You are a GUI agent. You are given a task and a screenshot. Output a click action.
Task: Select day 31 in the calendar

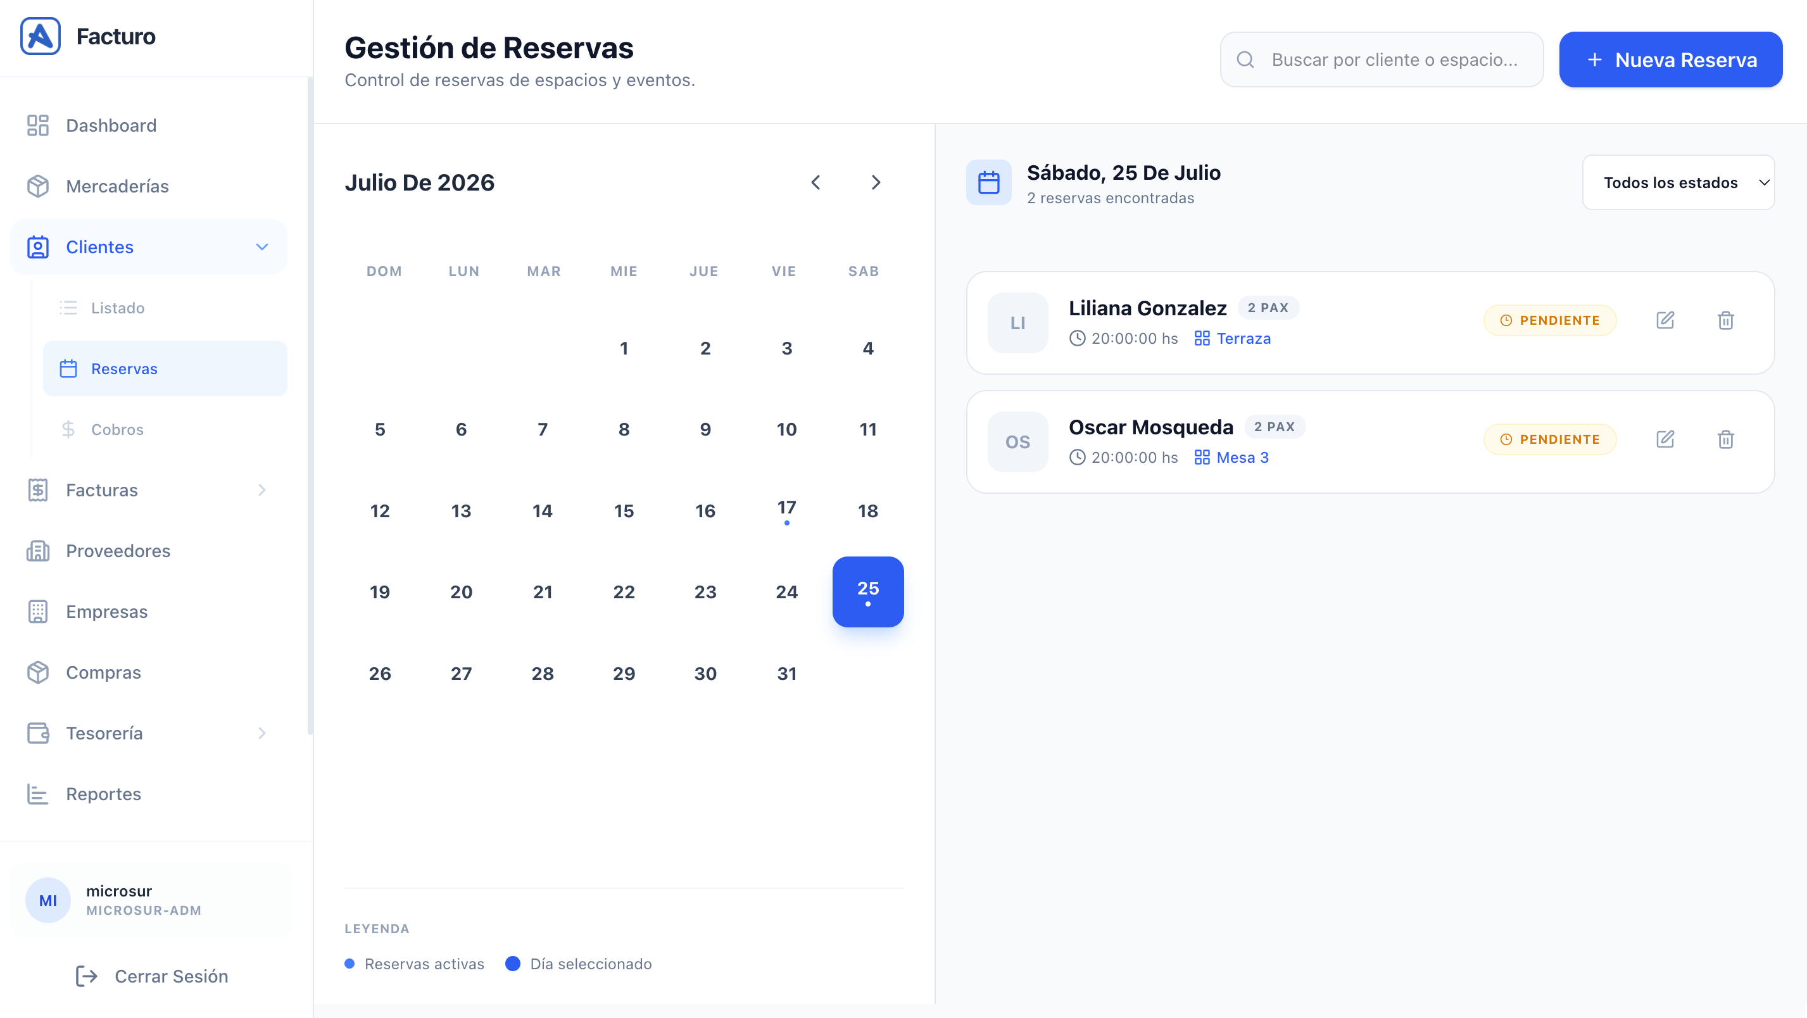(x=786, y=674)
